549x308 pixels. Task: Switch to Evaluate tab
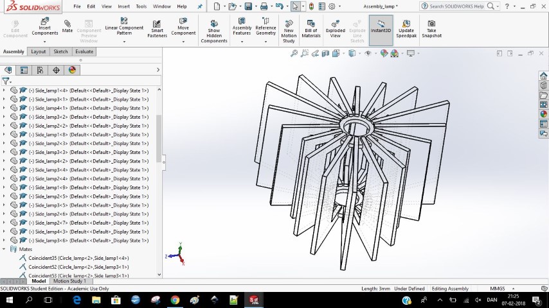(x=84, y=51)
